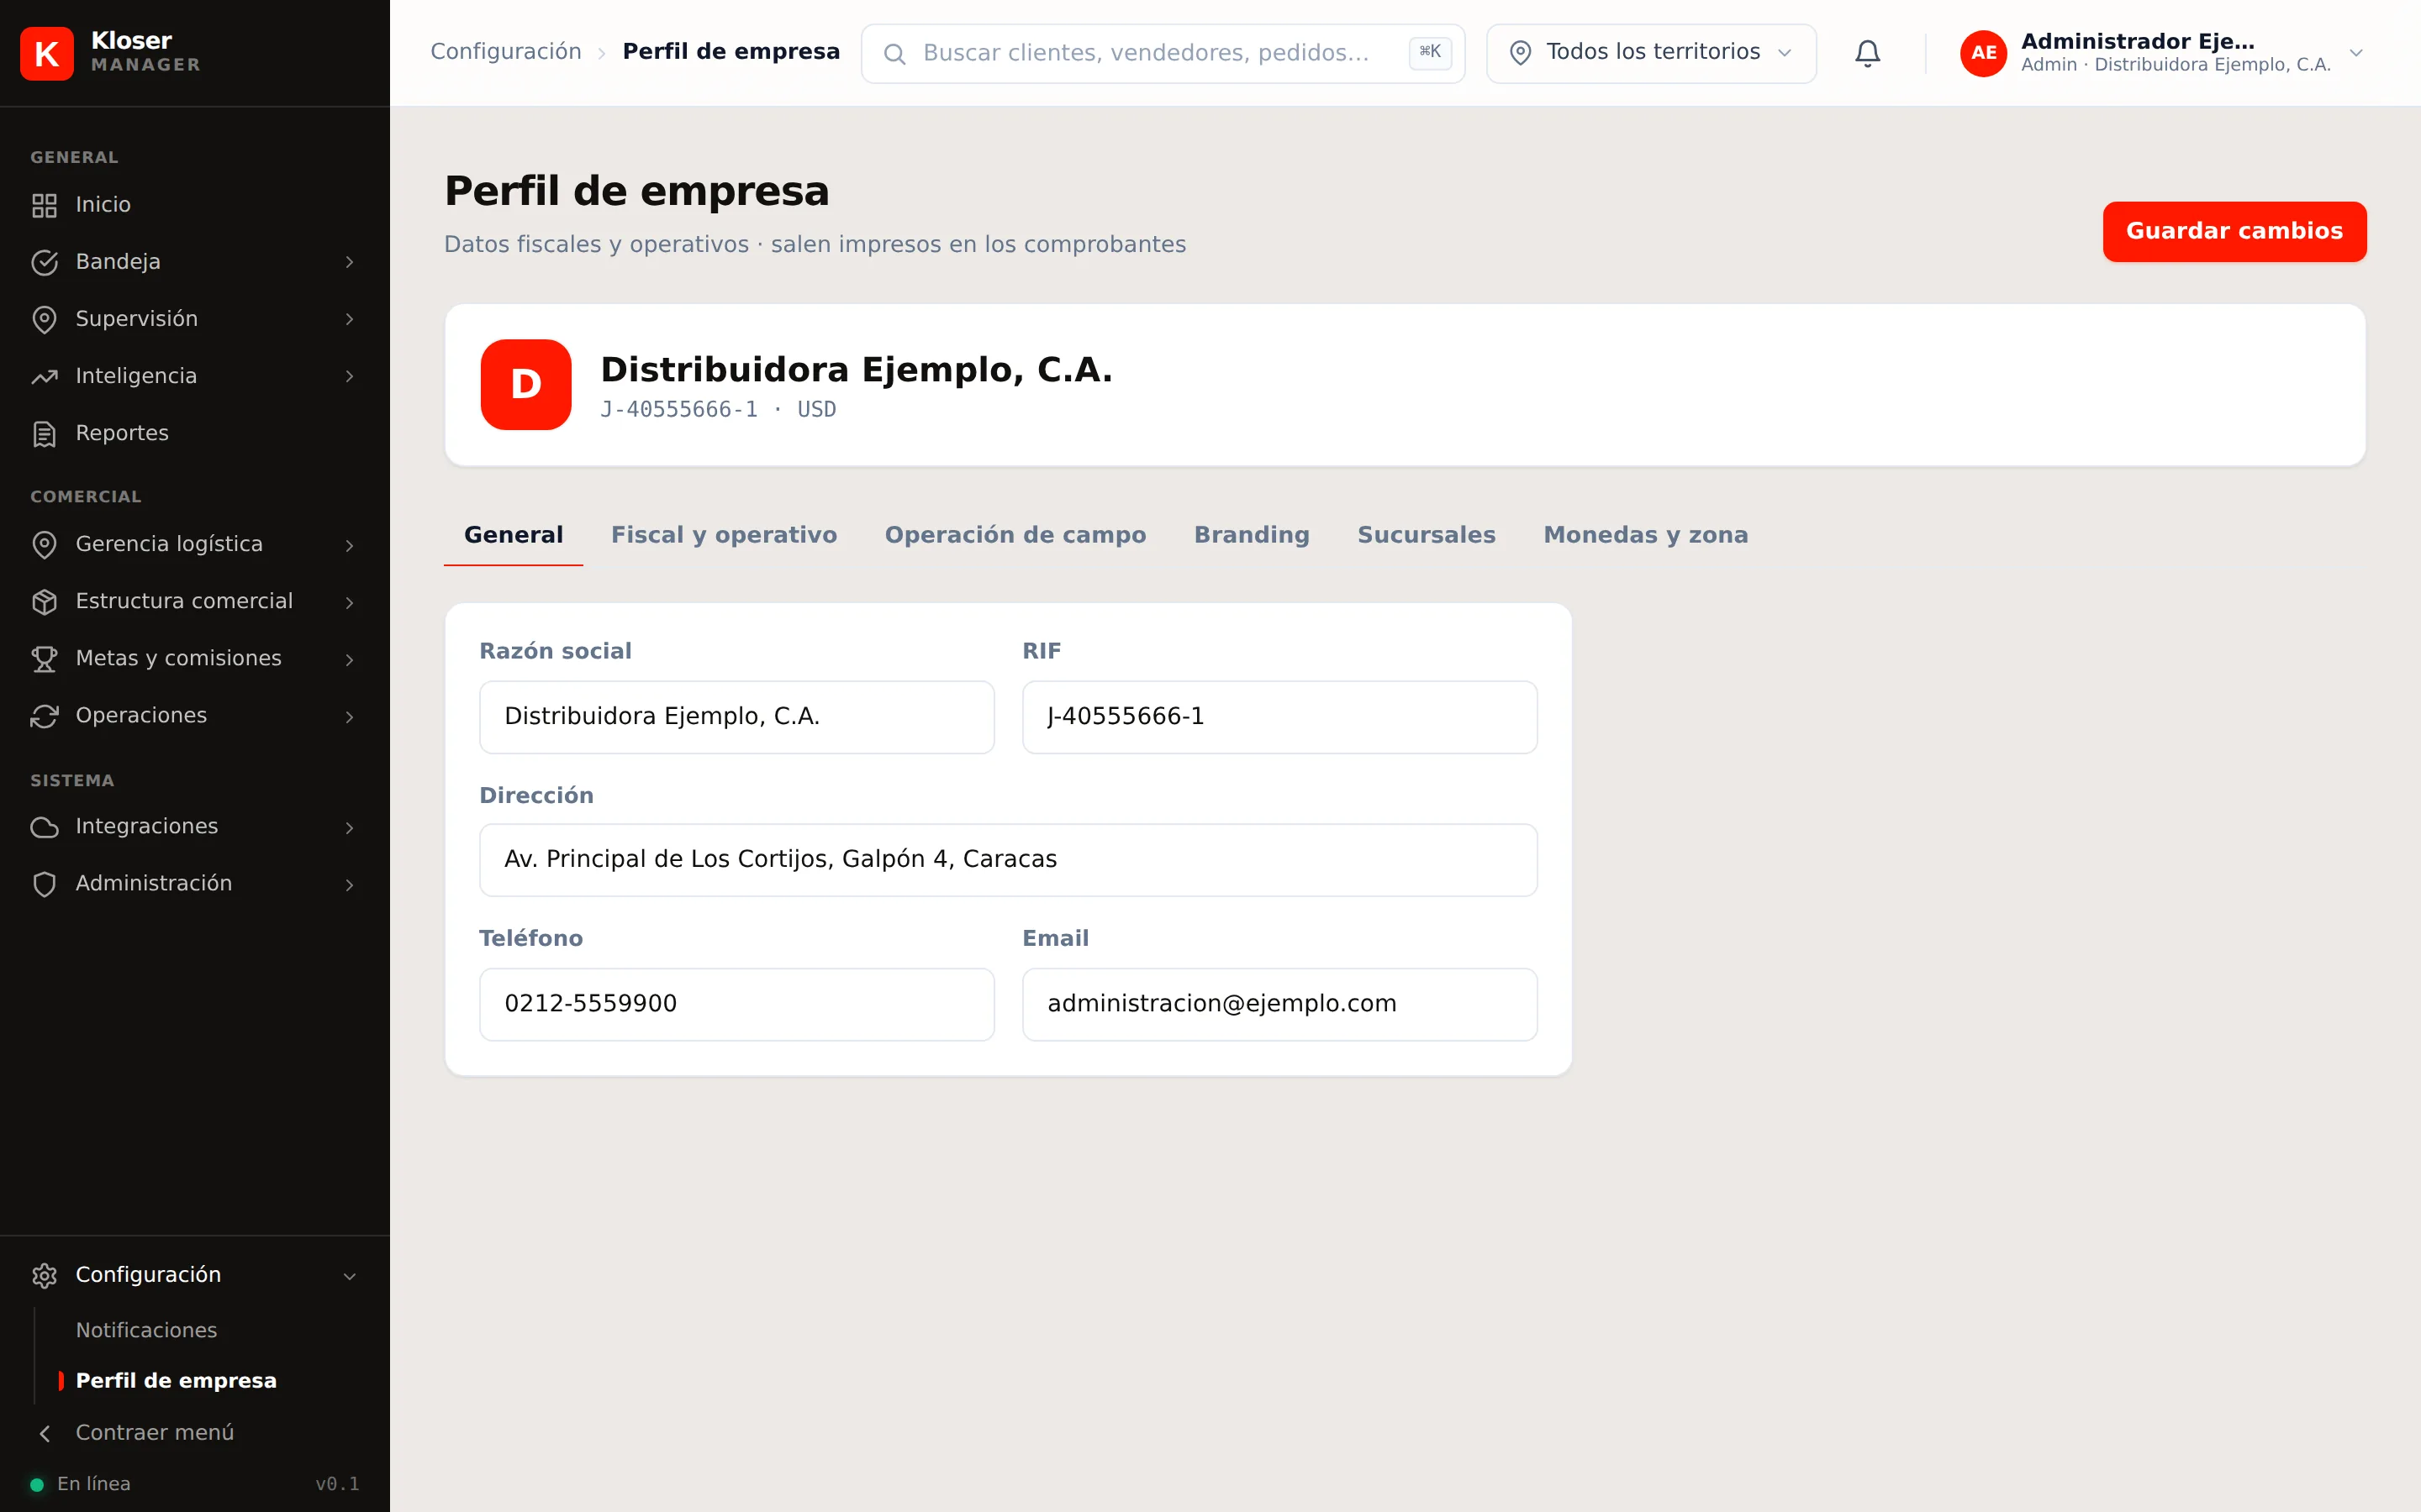Click the Gerencia logística pin icon

click(44, 544)
